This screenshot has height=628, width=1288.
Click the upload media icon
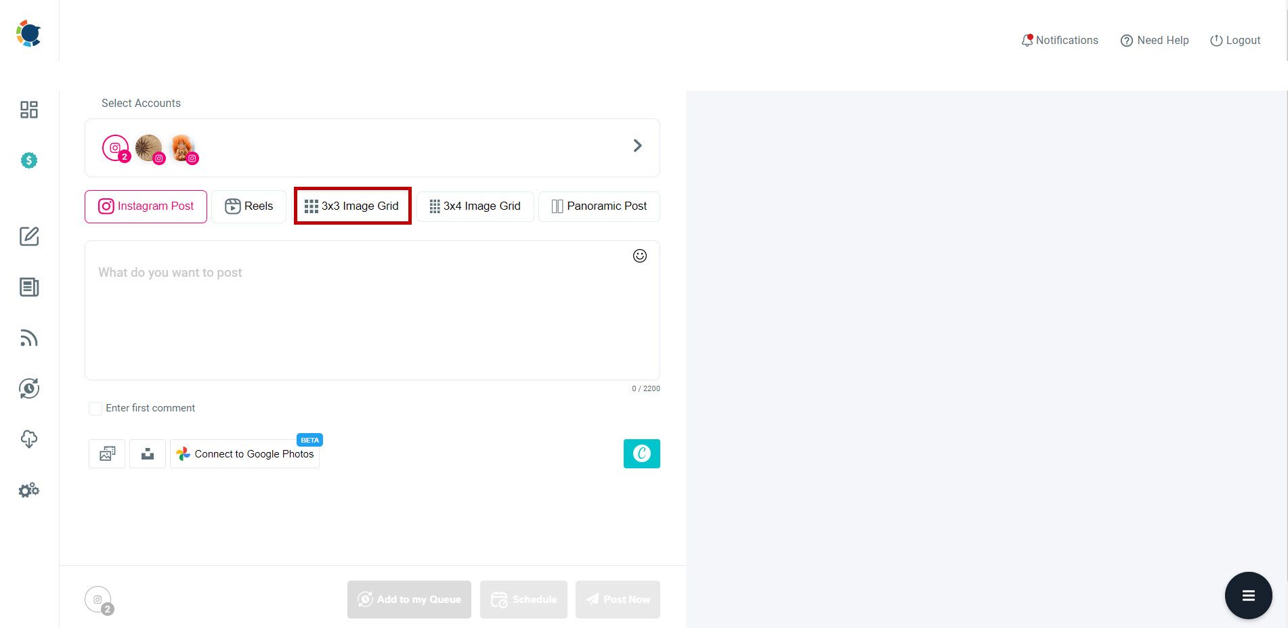[147, 453]
